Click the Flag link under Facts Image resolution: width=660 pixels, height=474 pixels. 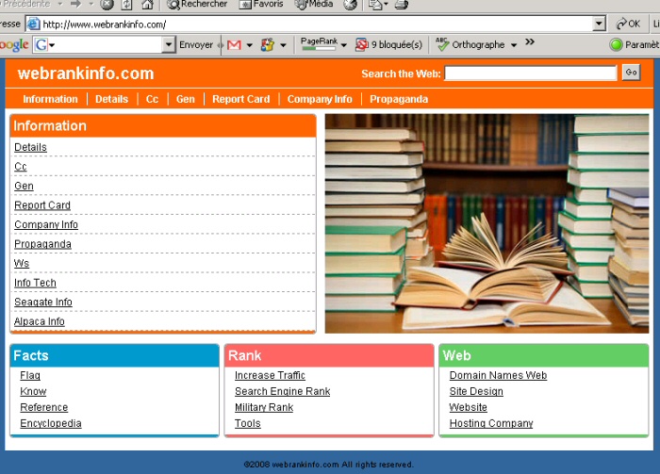coord(30,375)
